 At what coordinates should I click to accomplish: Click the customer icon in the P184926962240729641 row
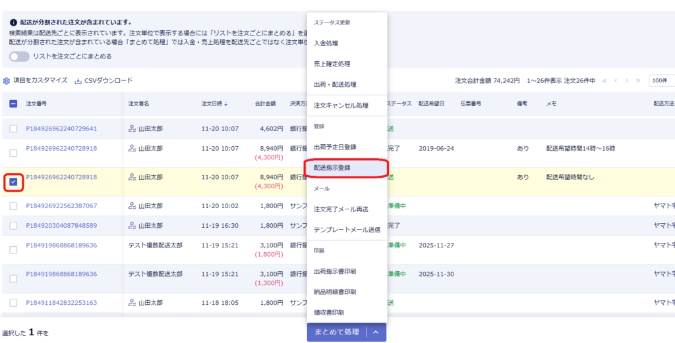click(x=132, y=129)
